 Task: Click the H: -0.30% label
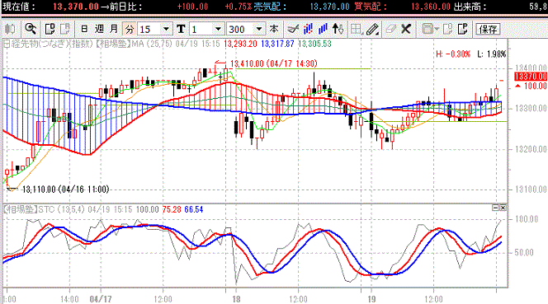coord(453,54)
